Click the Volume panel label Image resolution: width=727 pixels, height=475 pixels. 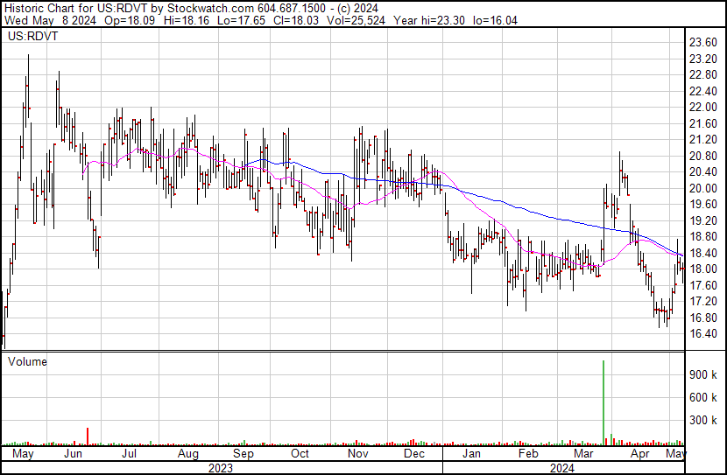(x=27, y=361)
